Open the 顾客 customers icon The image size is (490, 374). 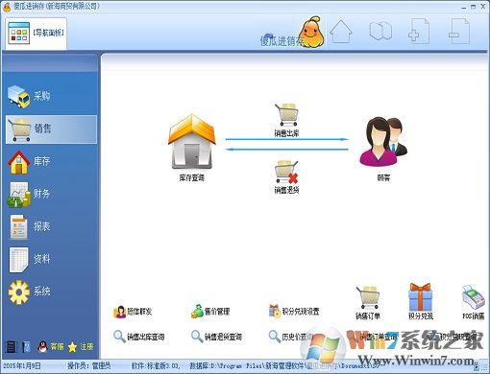click(x=383, y=149)
